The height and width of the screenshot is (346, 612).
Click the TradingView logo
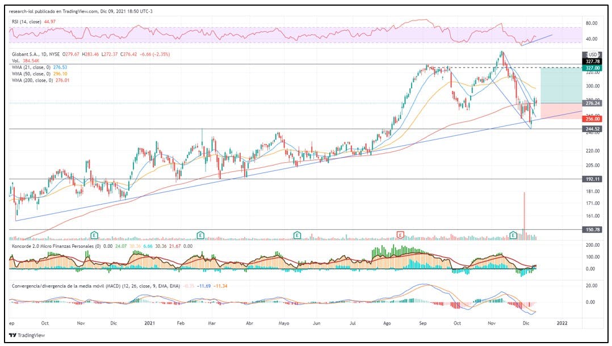pyautogui.click(x=27, y=335)
